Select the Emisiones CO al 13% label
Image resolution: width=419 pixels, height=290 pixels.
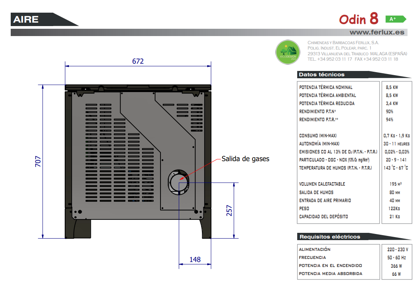338,152
